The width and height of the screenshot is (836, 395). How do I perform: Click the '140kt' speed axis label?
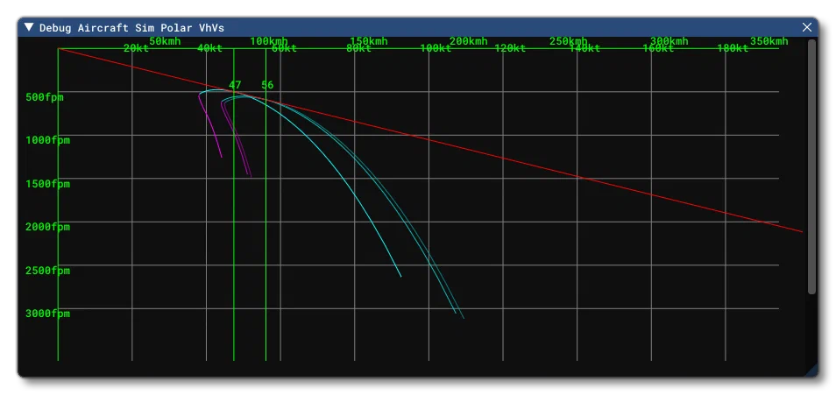[584, 48]
